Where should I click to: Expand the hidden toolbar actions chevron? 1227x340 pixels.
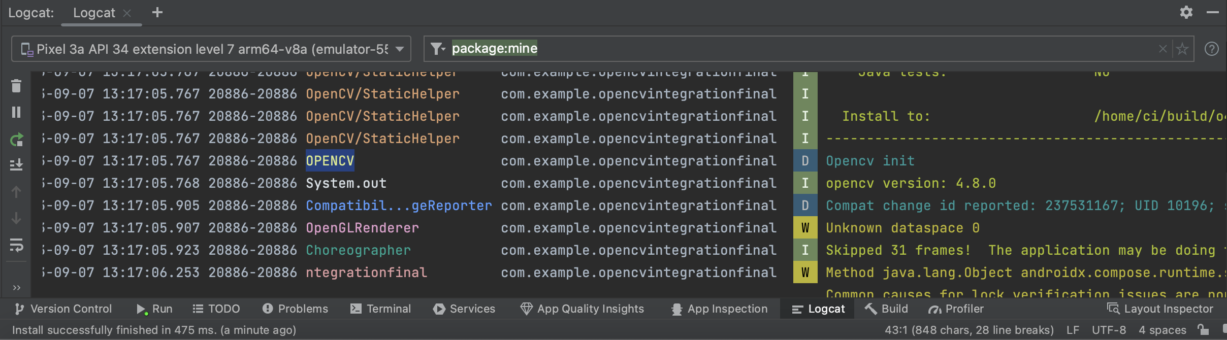pos(16,288)
